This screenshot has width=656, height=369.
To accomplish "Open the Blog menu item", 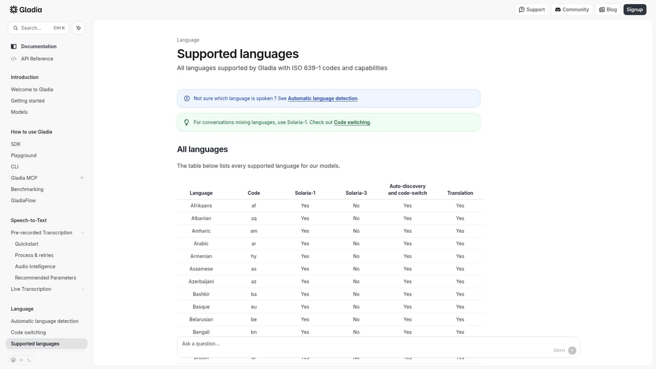I will (x=608, y=10).
